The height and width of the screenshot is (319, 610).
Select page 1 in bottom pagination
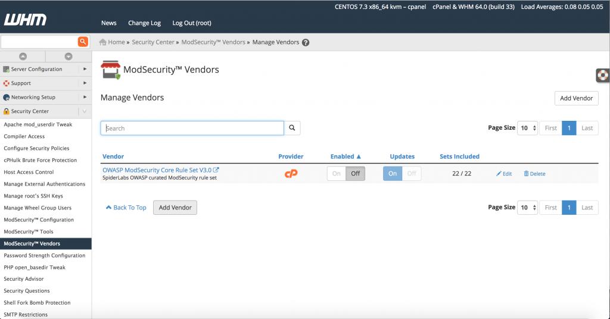569,208
